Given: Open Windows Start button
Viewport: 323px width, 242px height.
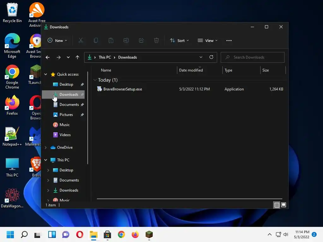Looking at the screenshot, I should click(x=10, y=234).
